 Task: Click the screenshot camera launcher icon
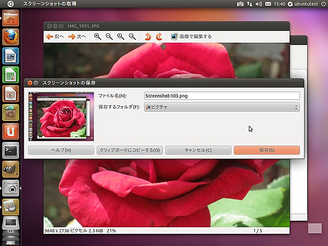pos(11,188)
